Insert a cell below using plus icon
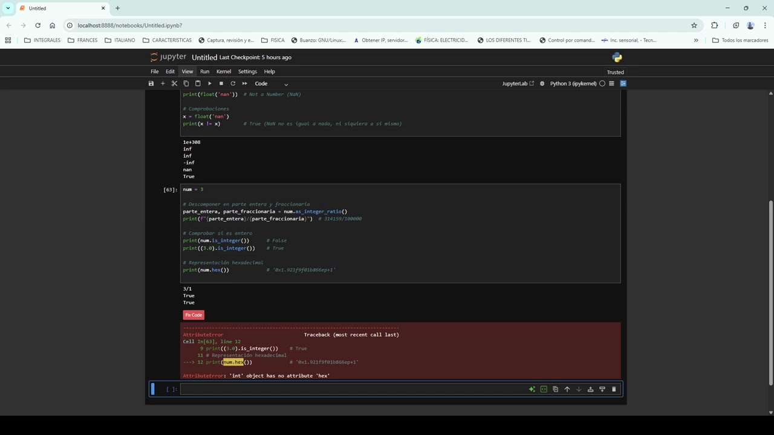The image size is (774, 435). point(163,83)
